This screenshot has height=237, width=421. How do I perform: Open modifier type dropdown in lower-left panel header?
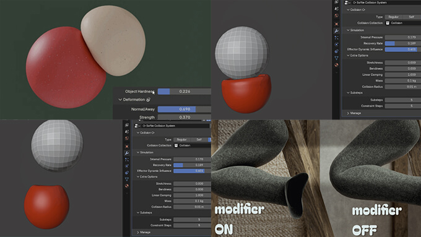coord(137,126)
